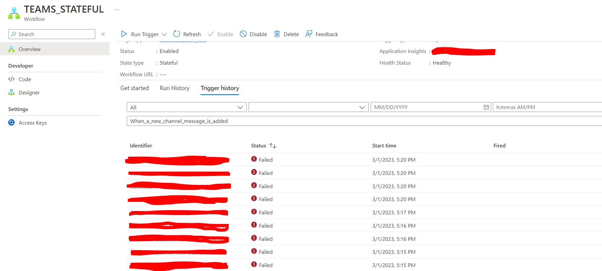602x271 pixels.
Task: Open the ellipsis more options menu
Action: click(x=117, y=10)
